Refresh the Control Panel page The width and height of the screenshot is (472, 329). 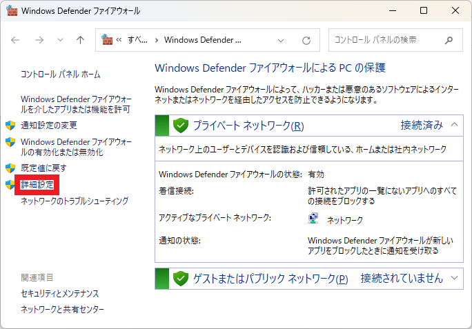point(306,40)
